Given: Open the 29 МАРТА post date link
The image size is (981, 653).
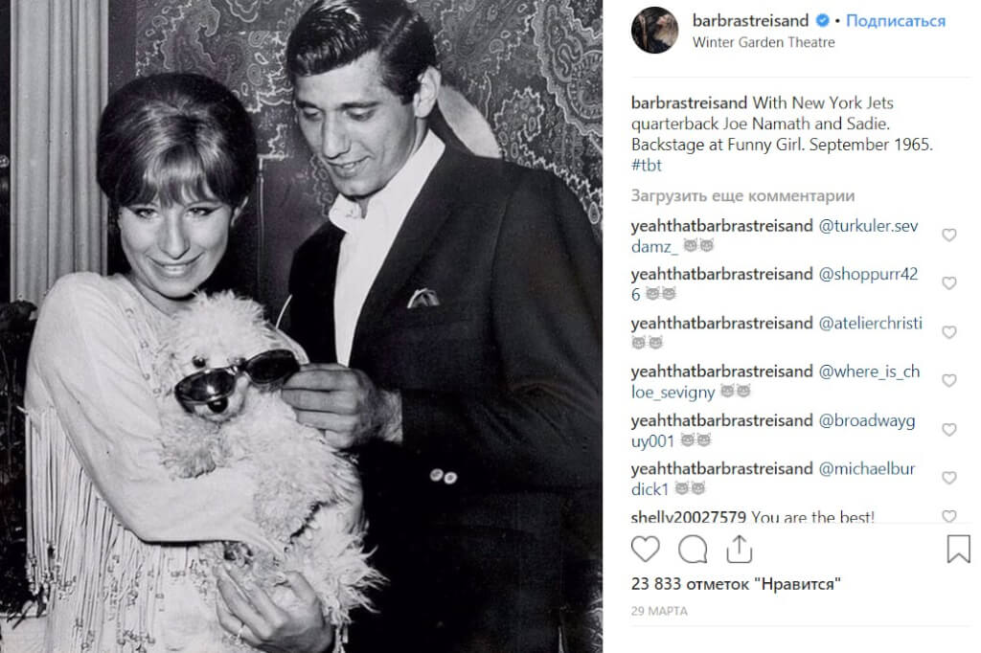Looking at the screenshot, I should 659,611.
